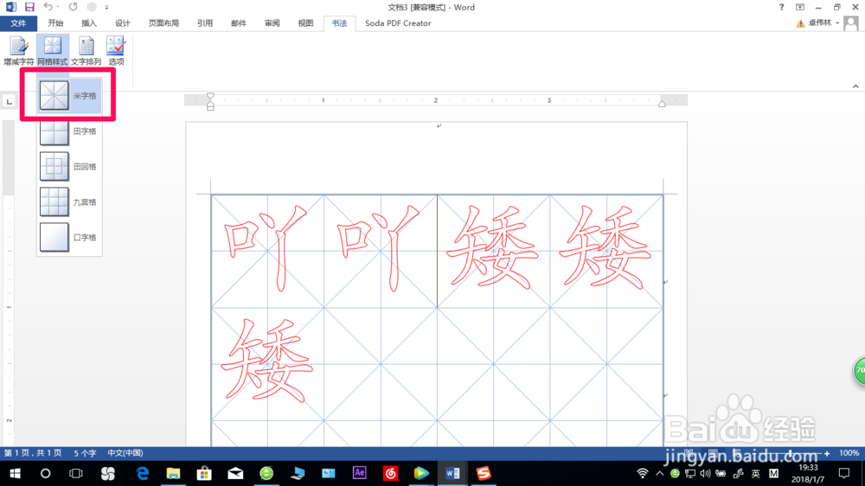Open the 卓伟林 account menu
The image size is (865, 486).
pos(824,23)
